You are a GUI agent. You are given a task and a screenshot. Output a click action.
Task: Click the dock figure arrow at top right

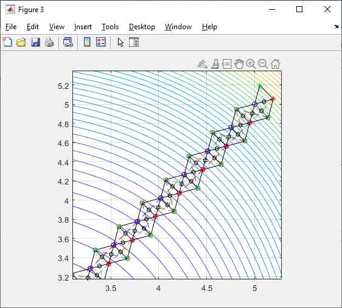click(x=336, y=26)
